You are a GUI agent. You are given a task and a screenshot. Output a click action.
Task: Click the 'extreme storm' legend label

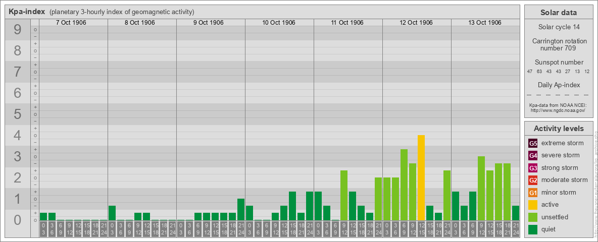pyautogui.click(x=563, y=144)
